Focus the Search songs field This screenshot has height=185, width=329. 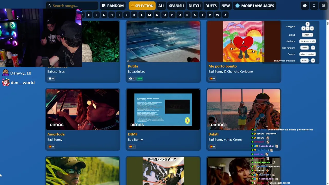pyautogui.click(x=72, y=6)
